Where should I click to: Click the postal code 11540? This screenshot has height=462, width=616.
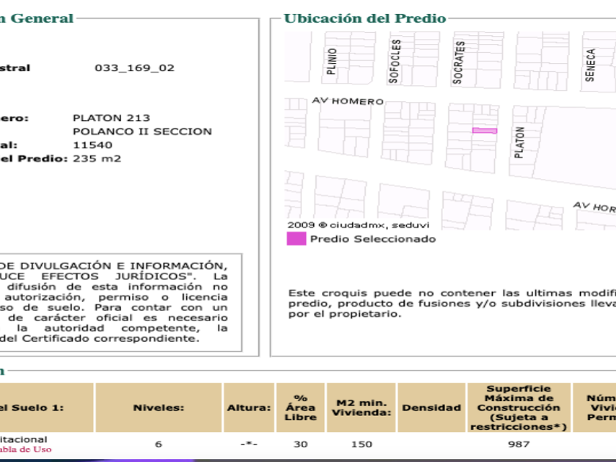coord(92,145)
